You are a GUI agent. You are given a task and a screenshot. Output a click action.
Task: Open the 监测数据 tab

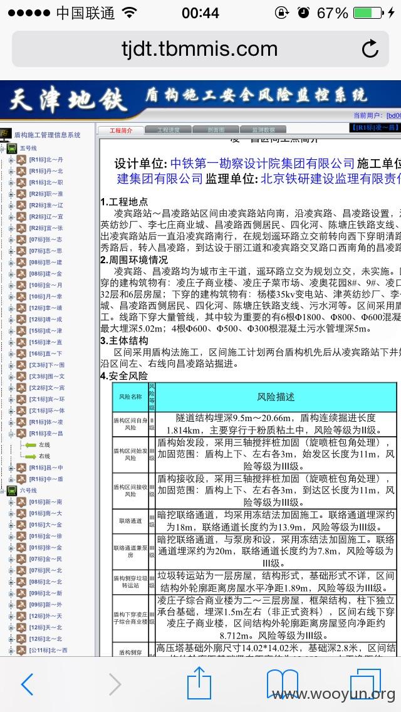[x=263, y=130]
